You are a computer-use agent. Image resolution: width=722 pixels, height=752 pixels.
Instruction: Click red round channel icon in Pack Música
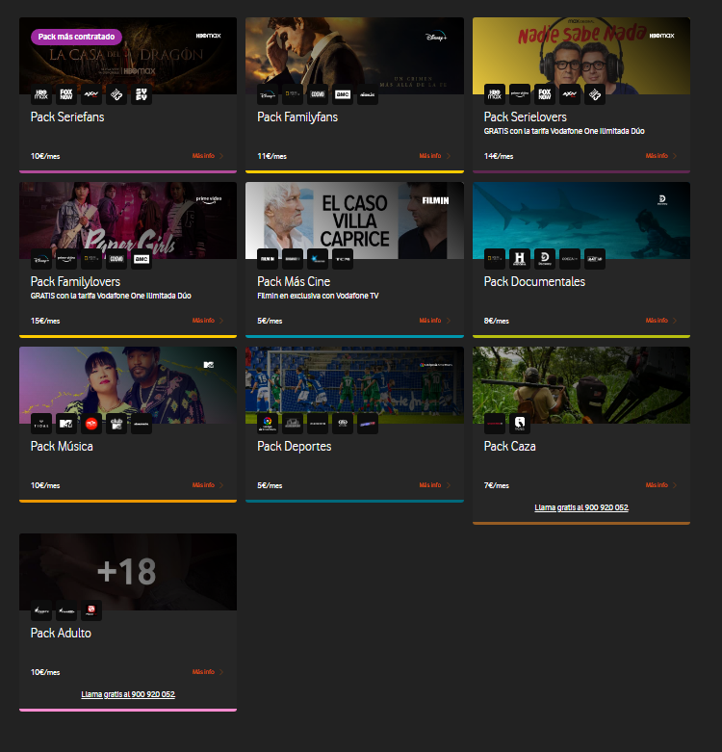[x=91, y=424]
